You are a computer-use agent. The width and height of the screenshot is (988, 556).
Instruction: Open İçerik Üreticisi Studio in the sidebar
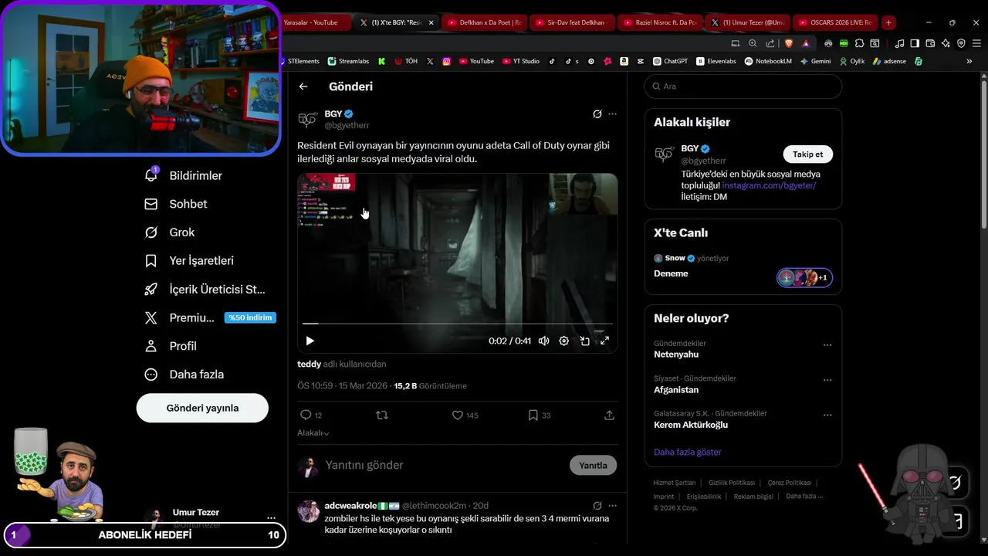205,290
